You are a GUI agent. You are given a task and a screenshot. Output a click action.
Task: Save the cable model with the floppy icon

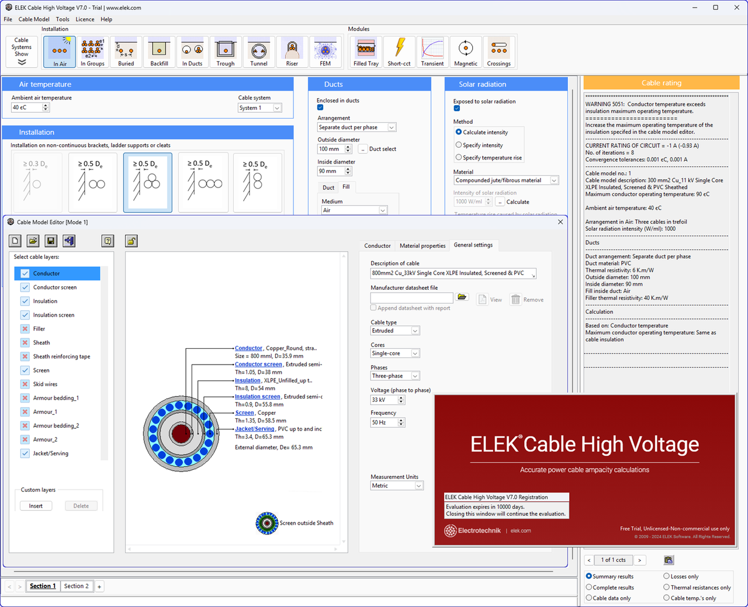pos(51,241)
